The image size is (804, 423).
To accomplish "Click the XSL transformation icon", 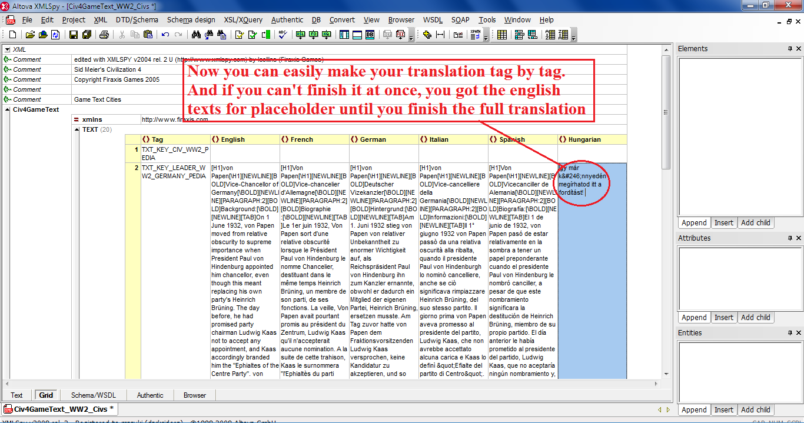I will (x=300, y=35).
